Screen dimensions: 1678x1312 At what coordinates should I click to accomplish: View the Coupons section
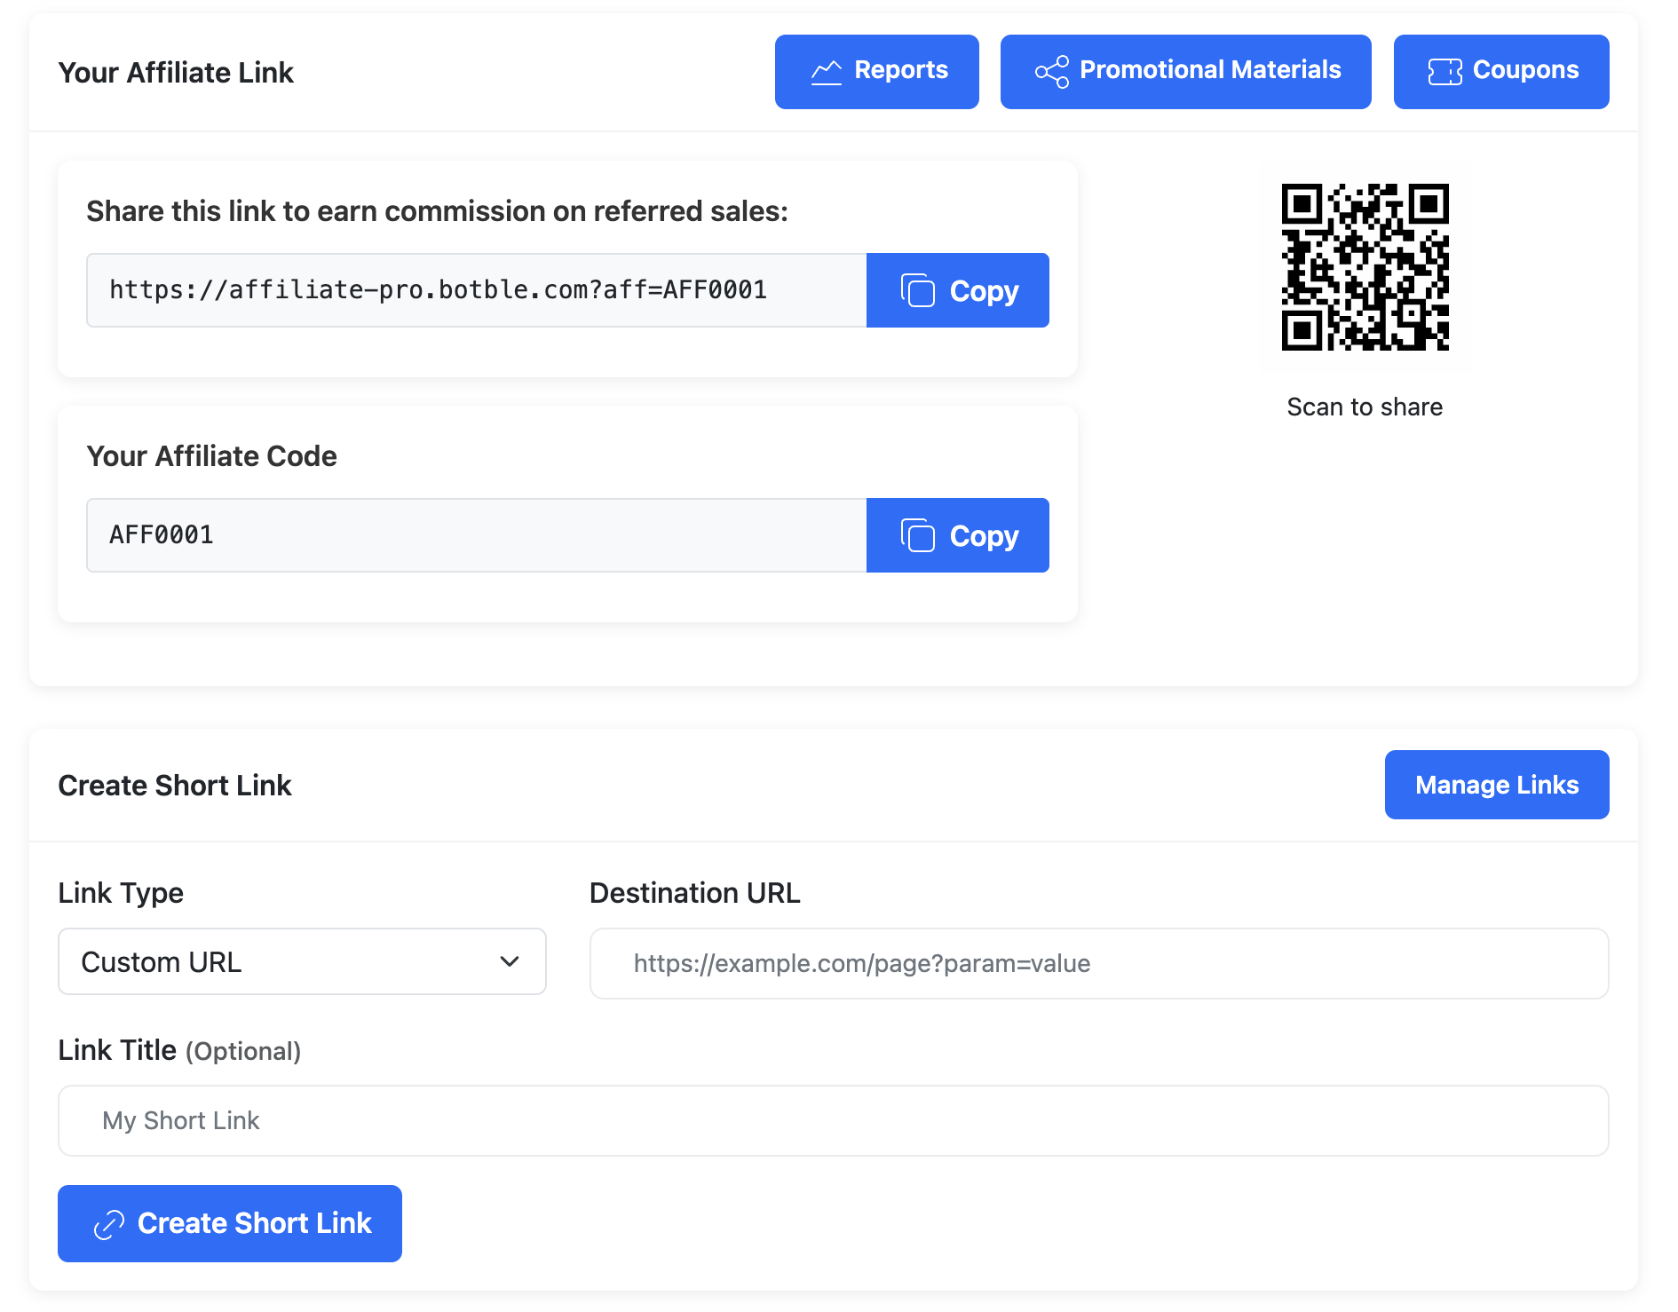click(x=1524, y=71)
